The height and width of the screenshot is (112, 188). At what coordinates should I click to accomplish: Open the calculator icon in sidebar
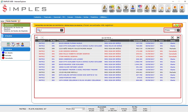pyautogui.click(x=8, y=44)
